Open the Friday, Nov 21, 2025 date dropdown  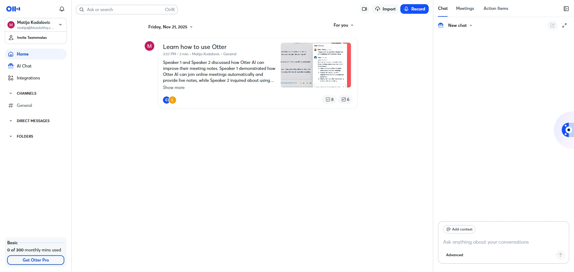click(x=170, y=27)
